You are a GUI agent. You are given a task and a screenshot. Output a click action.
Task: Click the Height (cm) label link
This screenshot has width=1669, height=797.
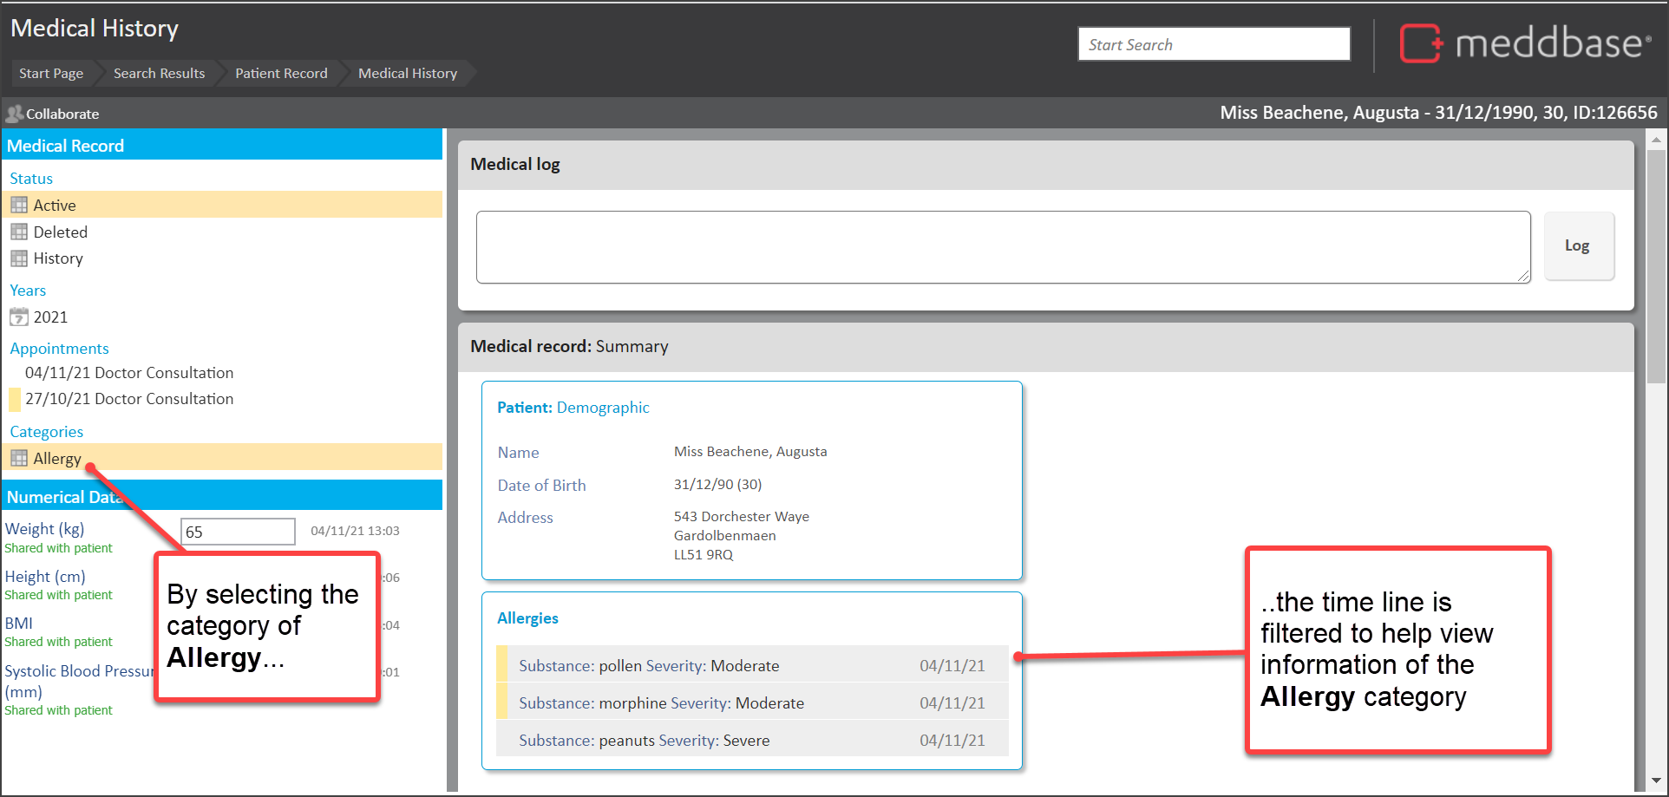tap(45, 577)
